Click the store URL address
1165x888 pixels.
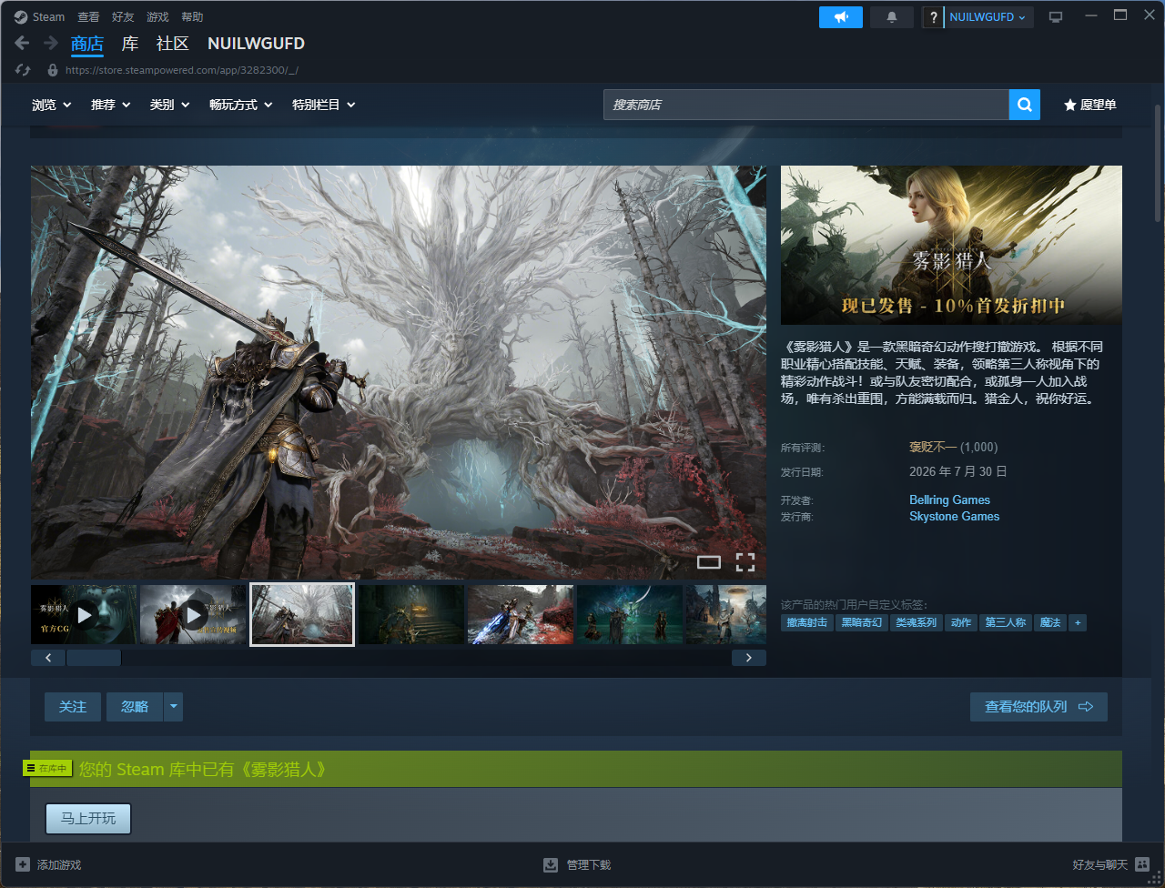pyautogui.click(x=182, y=70)
